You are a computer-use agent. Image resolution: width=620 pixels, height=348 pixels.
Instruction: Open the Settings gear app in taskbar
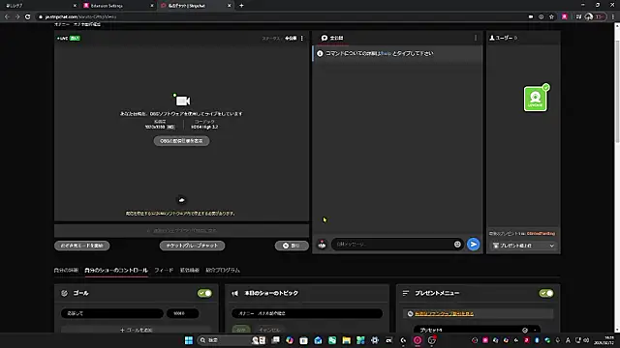(x=375, y=340)
